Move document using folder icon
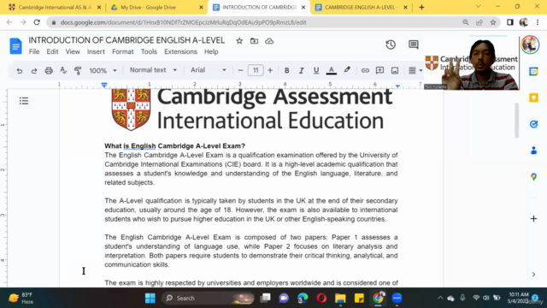This screenshot has height=308, width=547. point(254,41)
